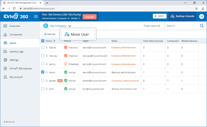Open the M profile avatar menu
Image resolution: width=207 pixels, height=127 pixels.
[202, 16]
